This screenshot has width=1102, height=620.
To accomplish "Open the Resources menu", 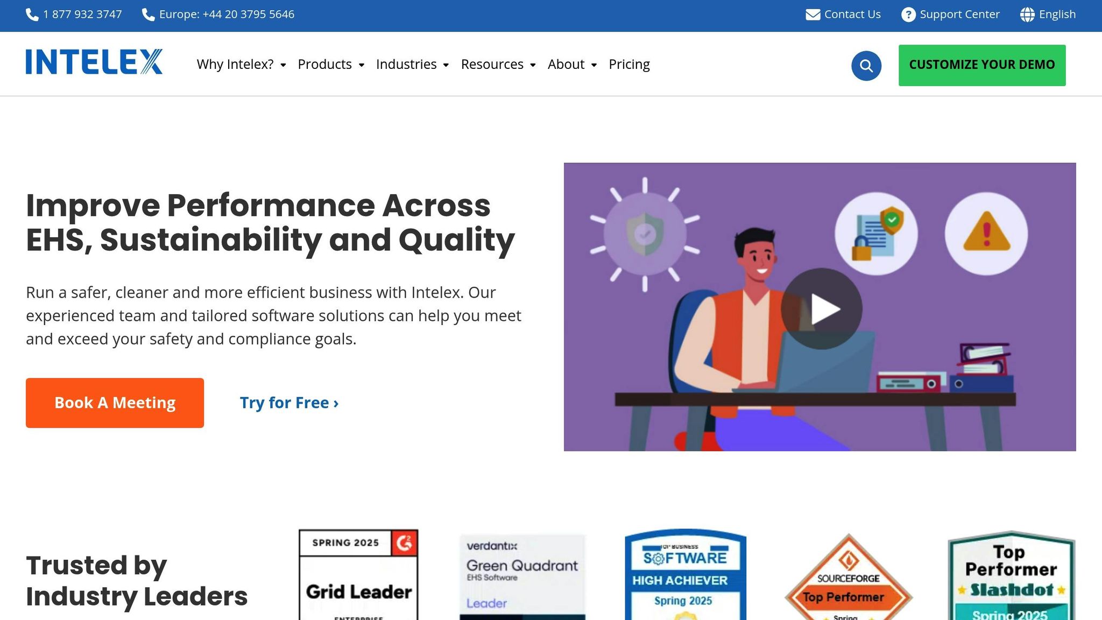I will [492, 65].
